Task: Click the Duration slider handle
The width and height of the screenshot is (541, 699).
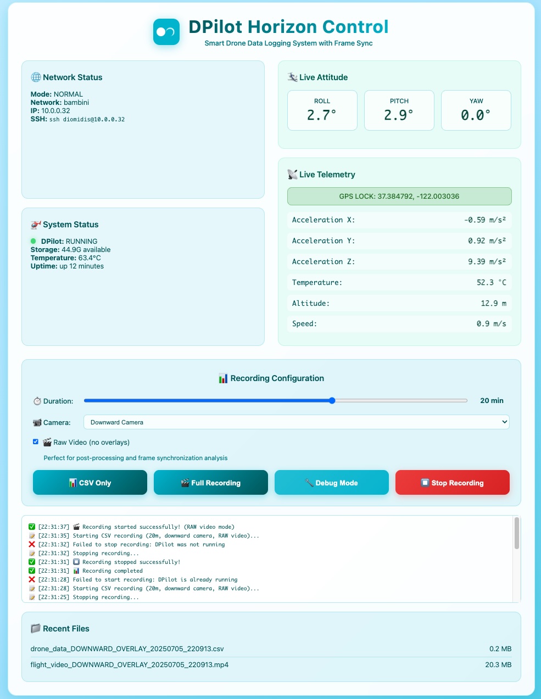Action: [x=332, y=401]
